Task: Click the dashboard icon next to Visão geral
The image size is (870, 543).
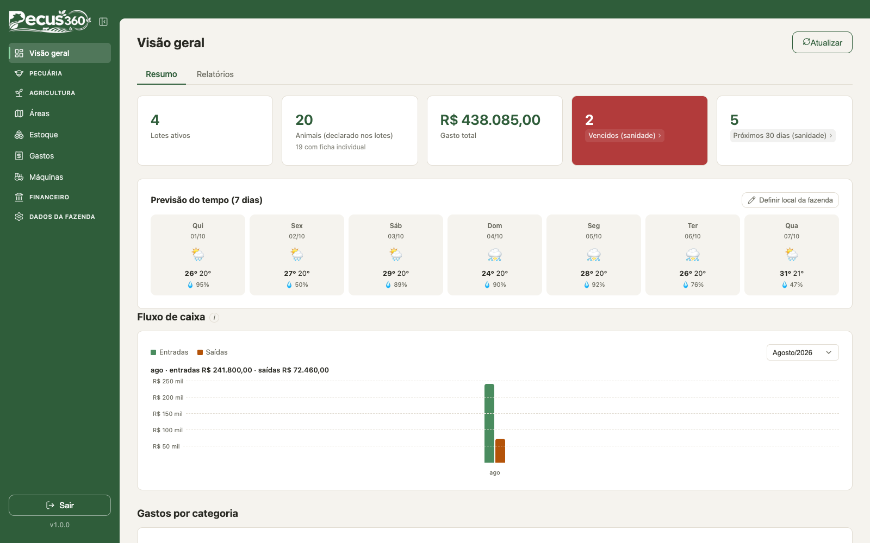Action: [x=19, y=53]
